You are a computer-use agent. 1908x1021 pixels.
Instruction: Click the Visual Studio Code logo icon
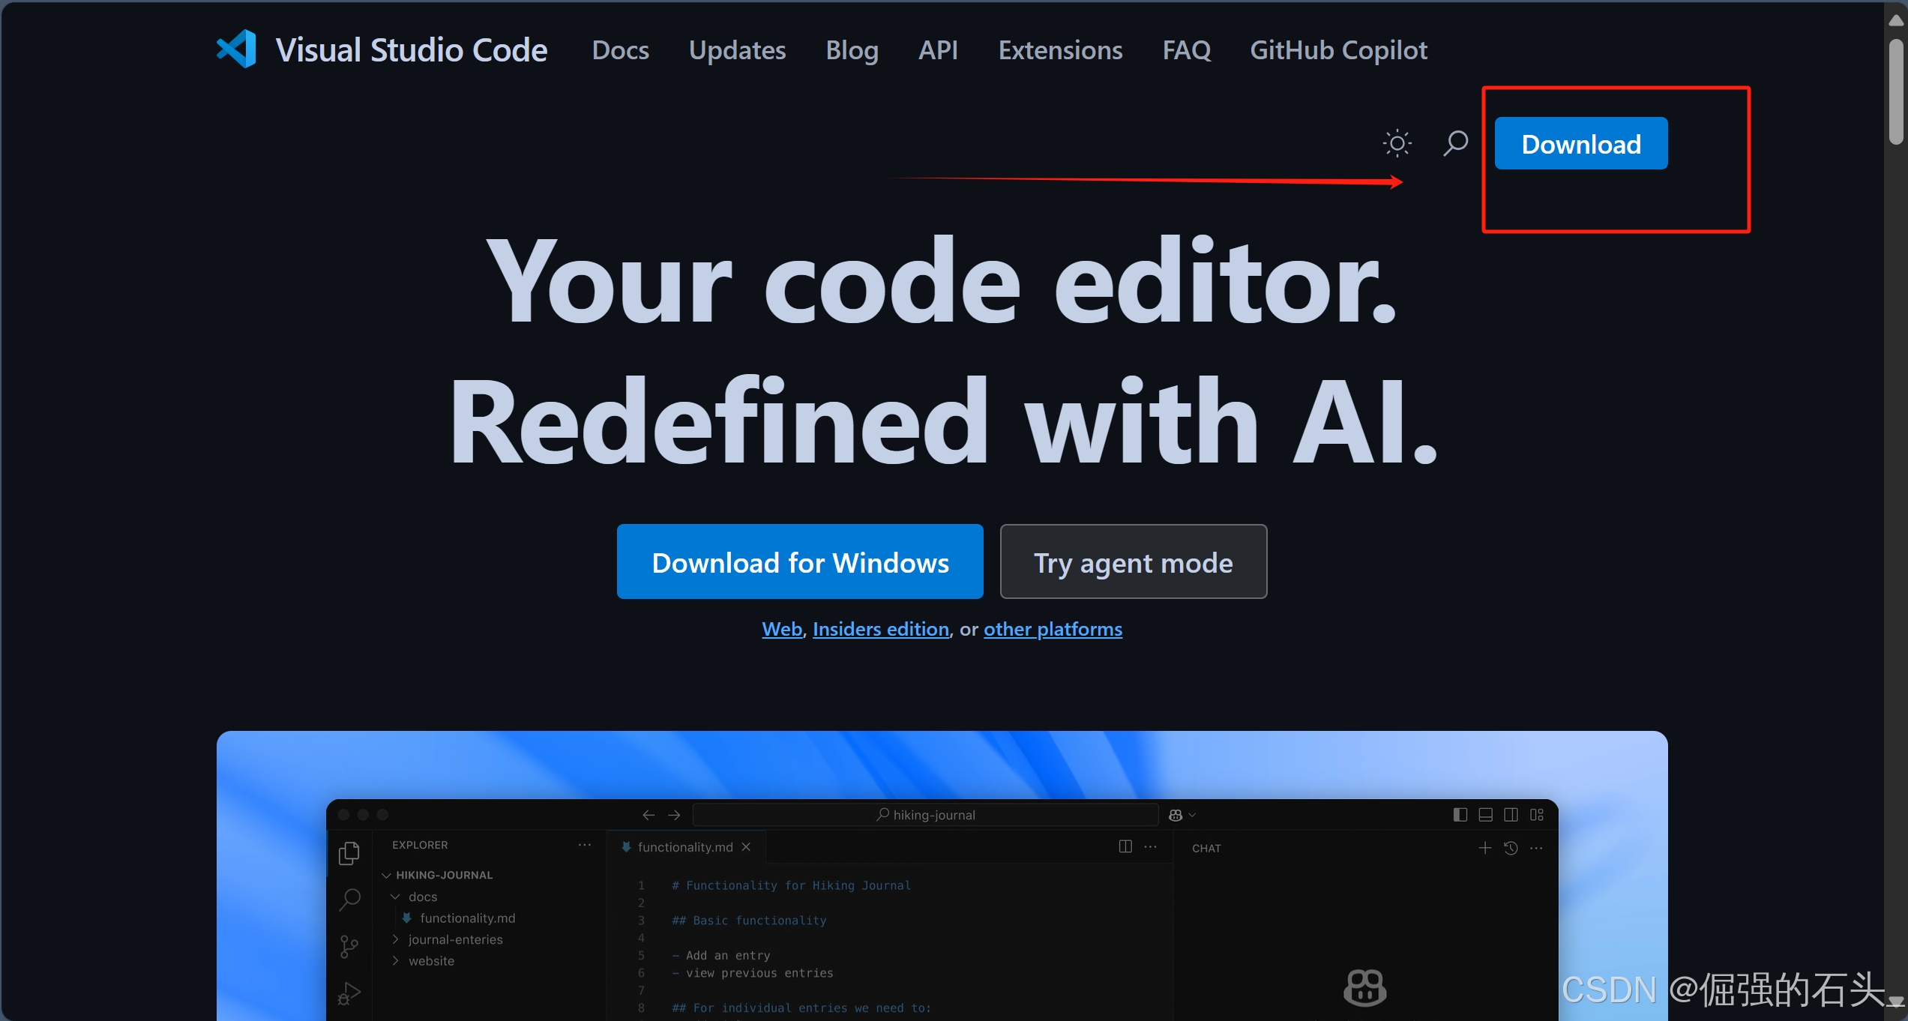point(236,49)
